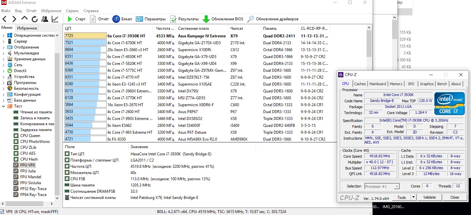
Task: Open the Tools dropdown arrow in CPU-Z
Action: click(413, 197)
